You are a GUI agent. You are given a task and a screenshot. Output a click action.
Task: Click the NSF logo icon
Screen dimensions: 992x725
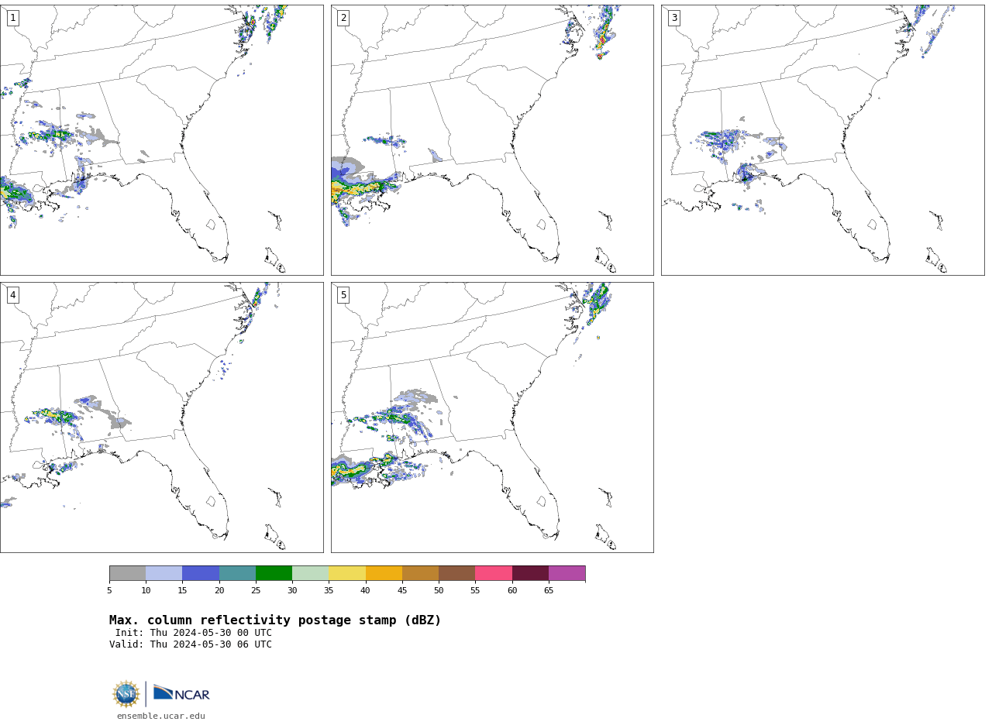tap(126, 694)
